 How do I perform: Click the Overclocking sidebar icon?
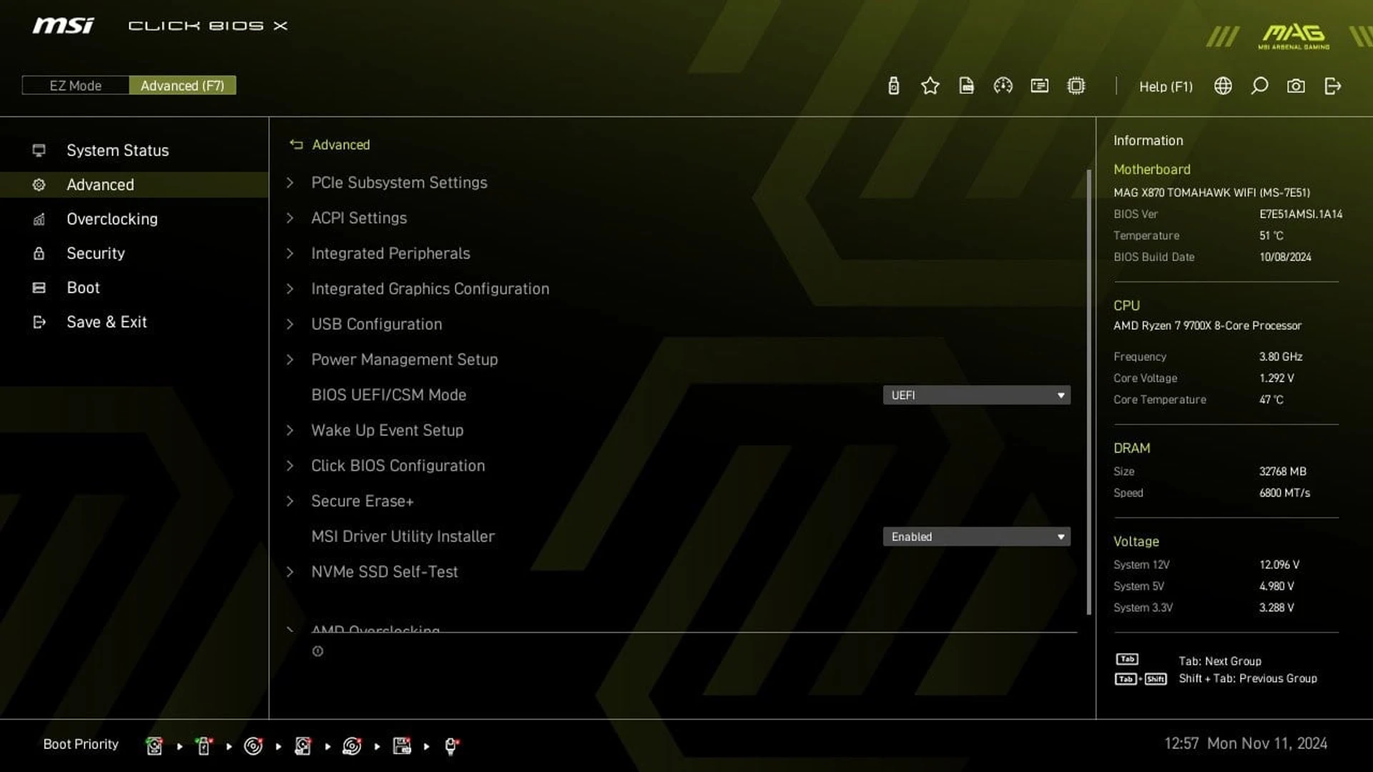pos(39,219)
